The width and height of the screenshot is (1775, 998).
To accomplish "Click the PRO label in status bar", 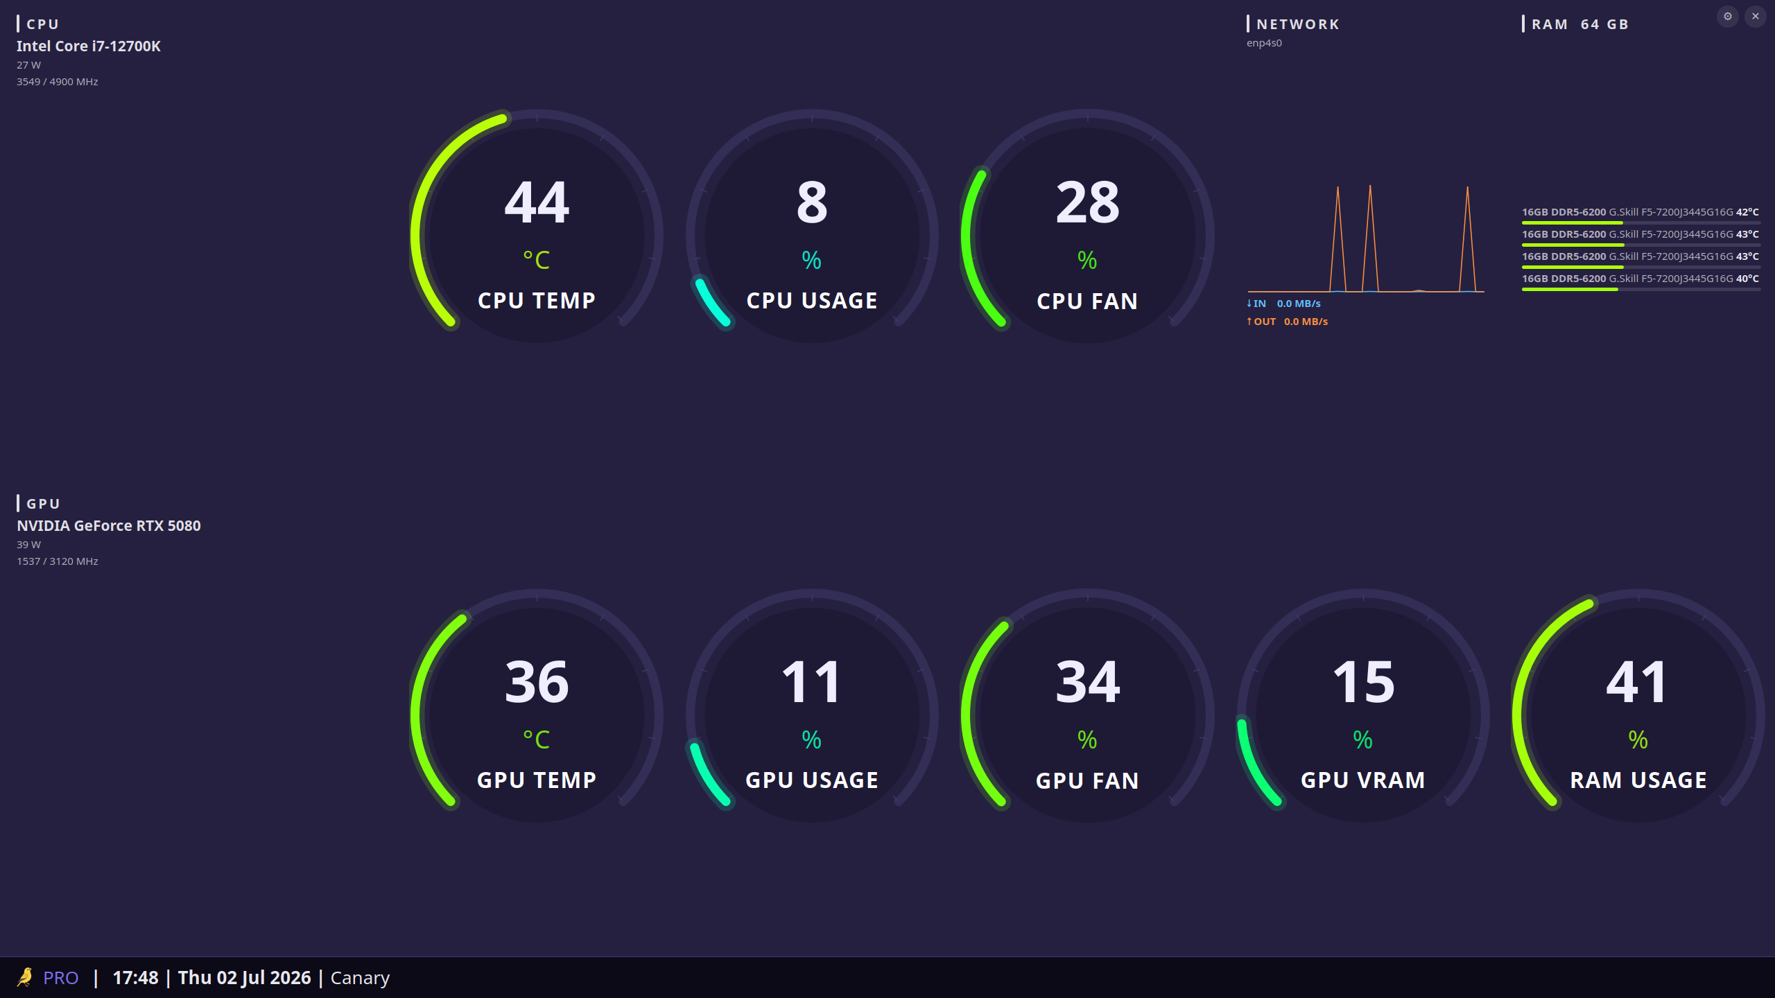I will coord(60,978).
